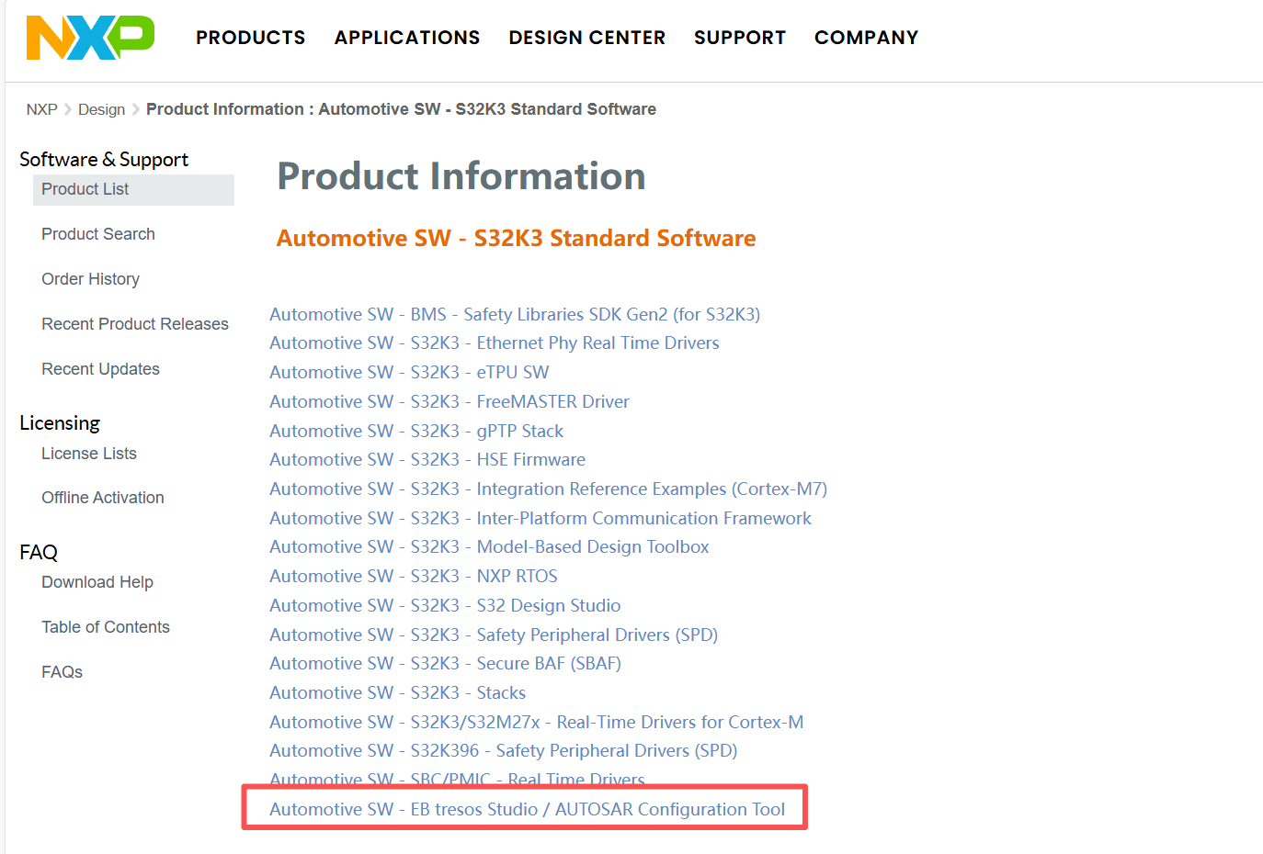
Task: Open the SUPPORT menu
Action: tap(740, 38)
